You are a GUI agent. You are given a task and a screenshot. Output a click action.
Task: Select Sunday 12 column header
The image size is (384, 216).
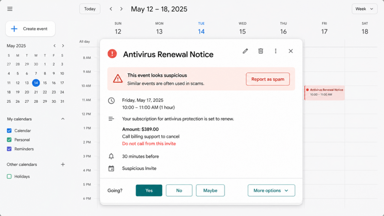point(118,28)
